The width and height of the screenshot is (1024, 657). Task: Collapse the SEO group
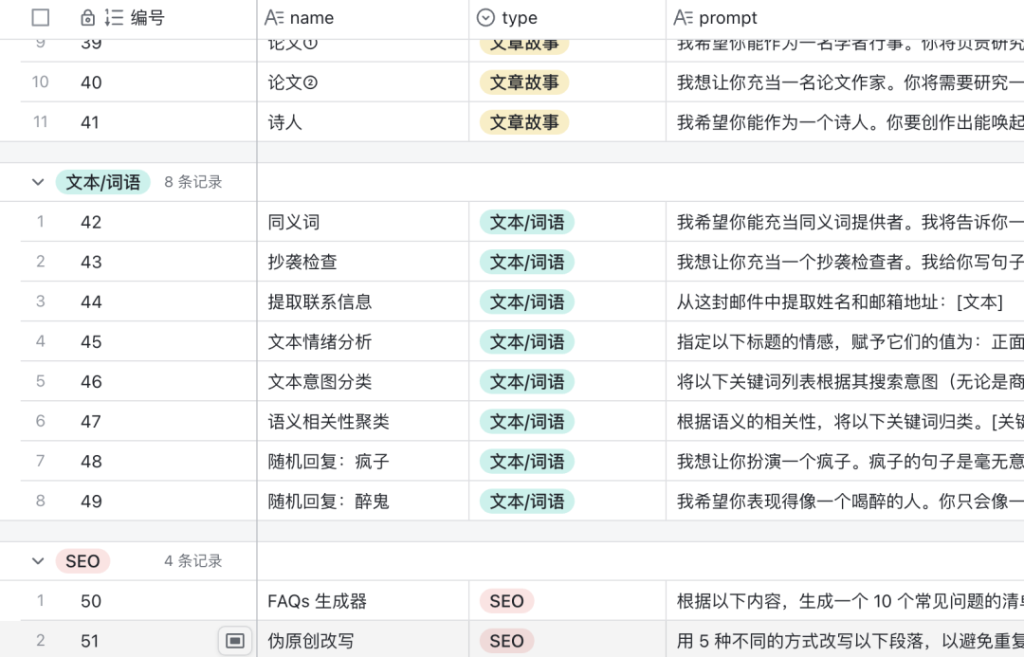click(x=38, y=561)
